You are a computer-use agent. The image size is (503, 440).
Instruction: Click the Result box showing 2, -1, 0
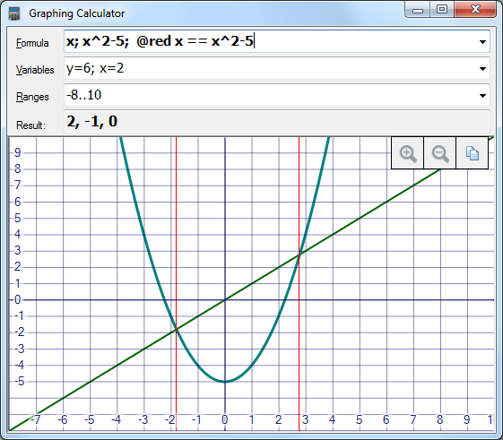(277, 121)
